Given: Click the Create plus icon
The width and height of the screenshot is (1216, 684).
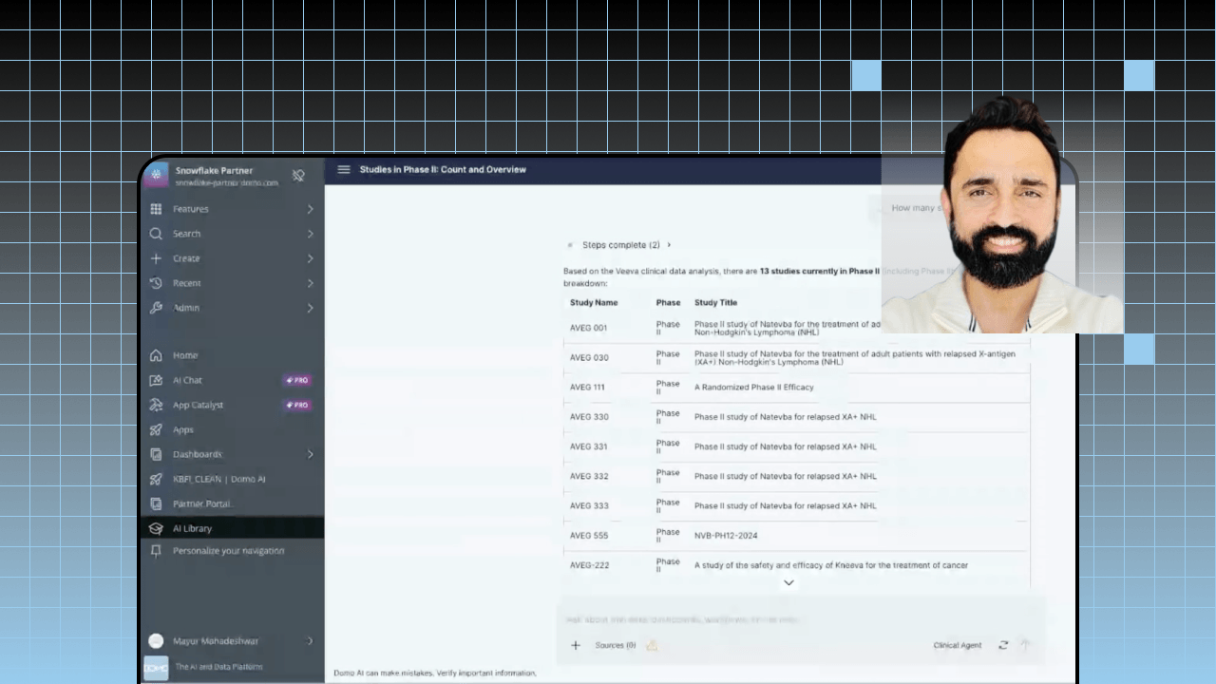Looking at the screenshot, I should tap(156, 258).
